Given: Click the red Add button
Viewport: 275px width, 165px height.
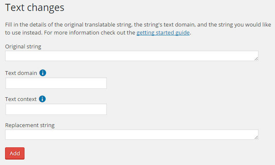Looking at the screenshot, I should tap(15, 154).
